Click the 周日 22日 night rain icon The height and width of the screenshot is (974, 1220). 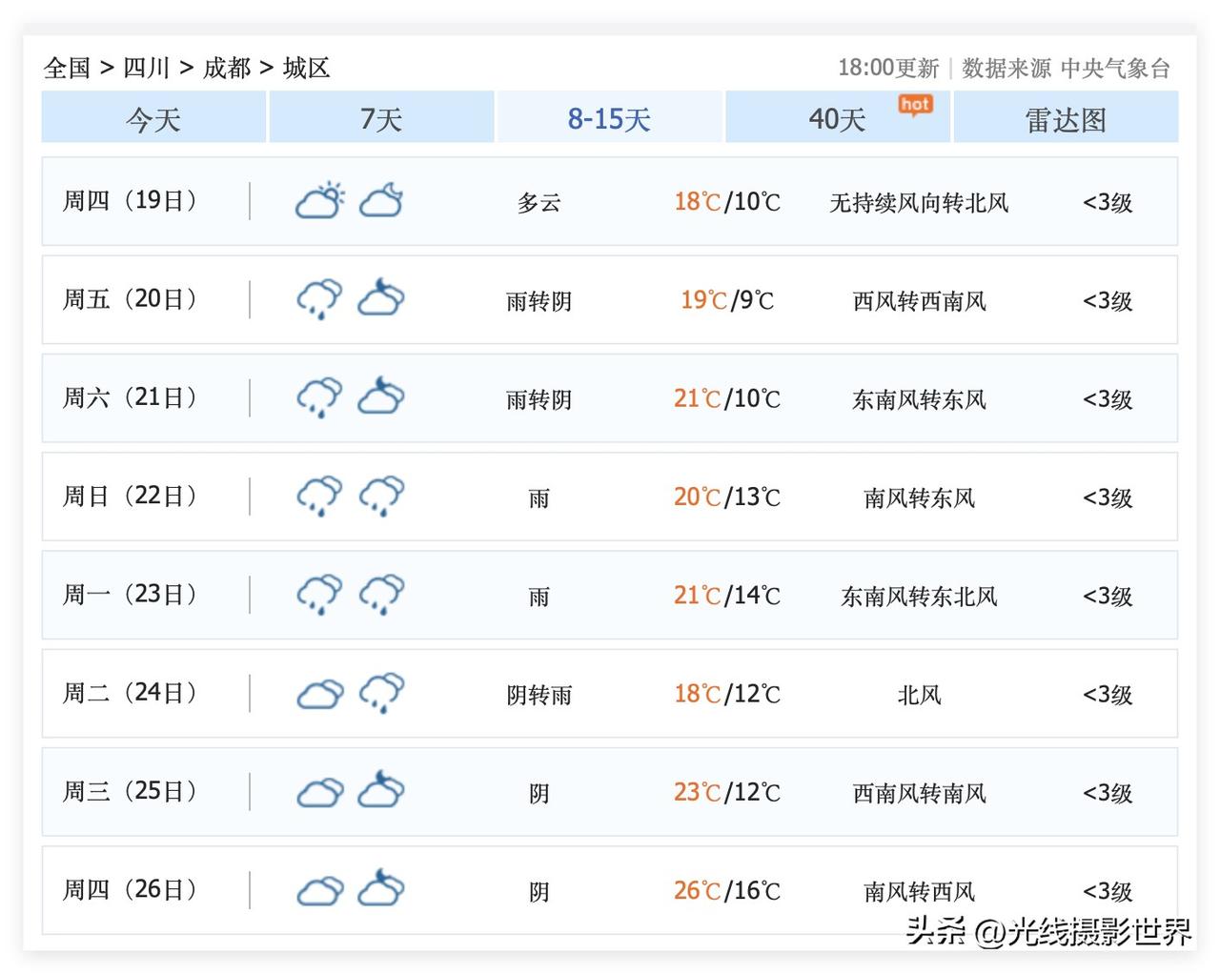[x=381, y=497]
